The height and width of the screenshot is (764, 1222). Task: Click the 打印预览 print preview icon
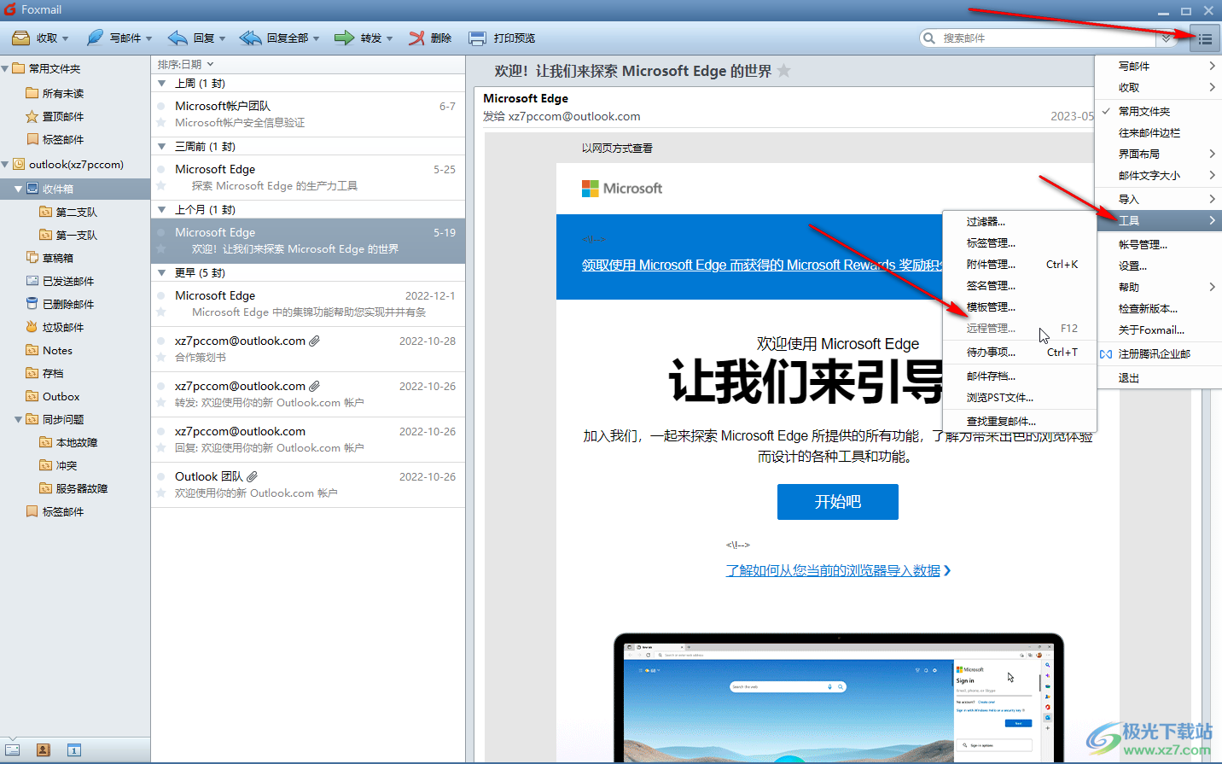pyautogui.click(x=478, y=38)
